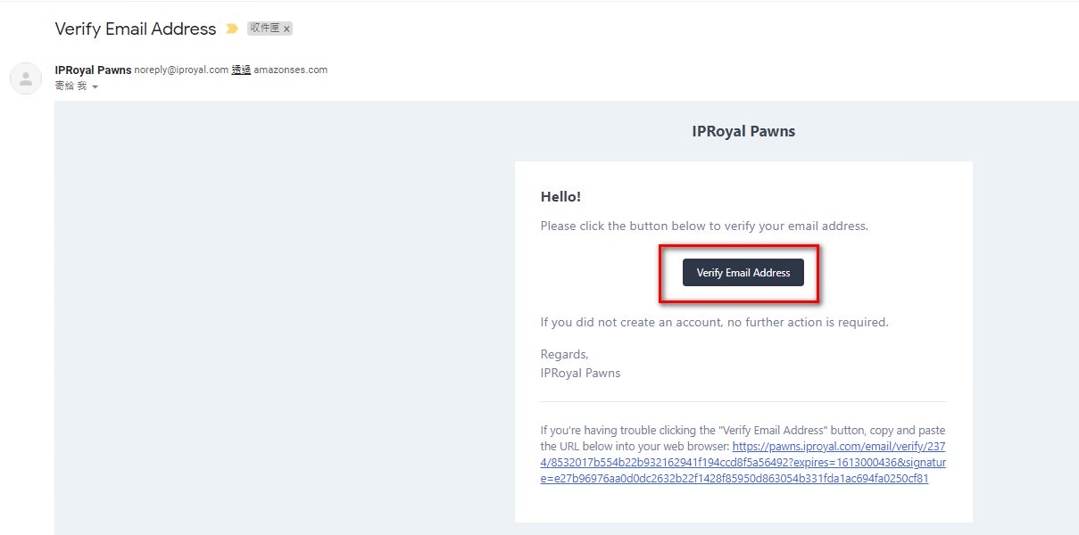Click the Hello! greeting text

(560, 196)
